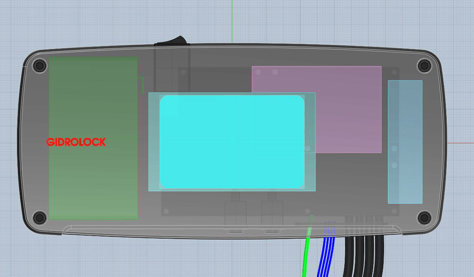This screenshot has height=277, width=474.
Task: Select the left connector below the display
Action: 235,213
